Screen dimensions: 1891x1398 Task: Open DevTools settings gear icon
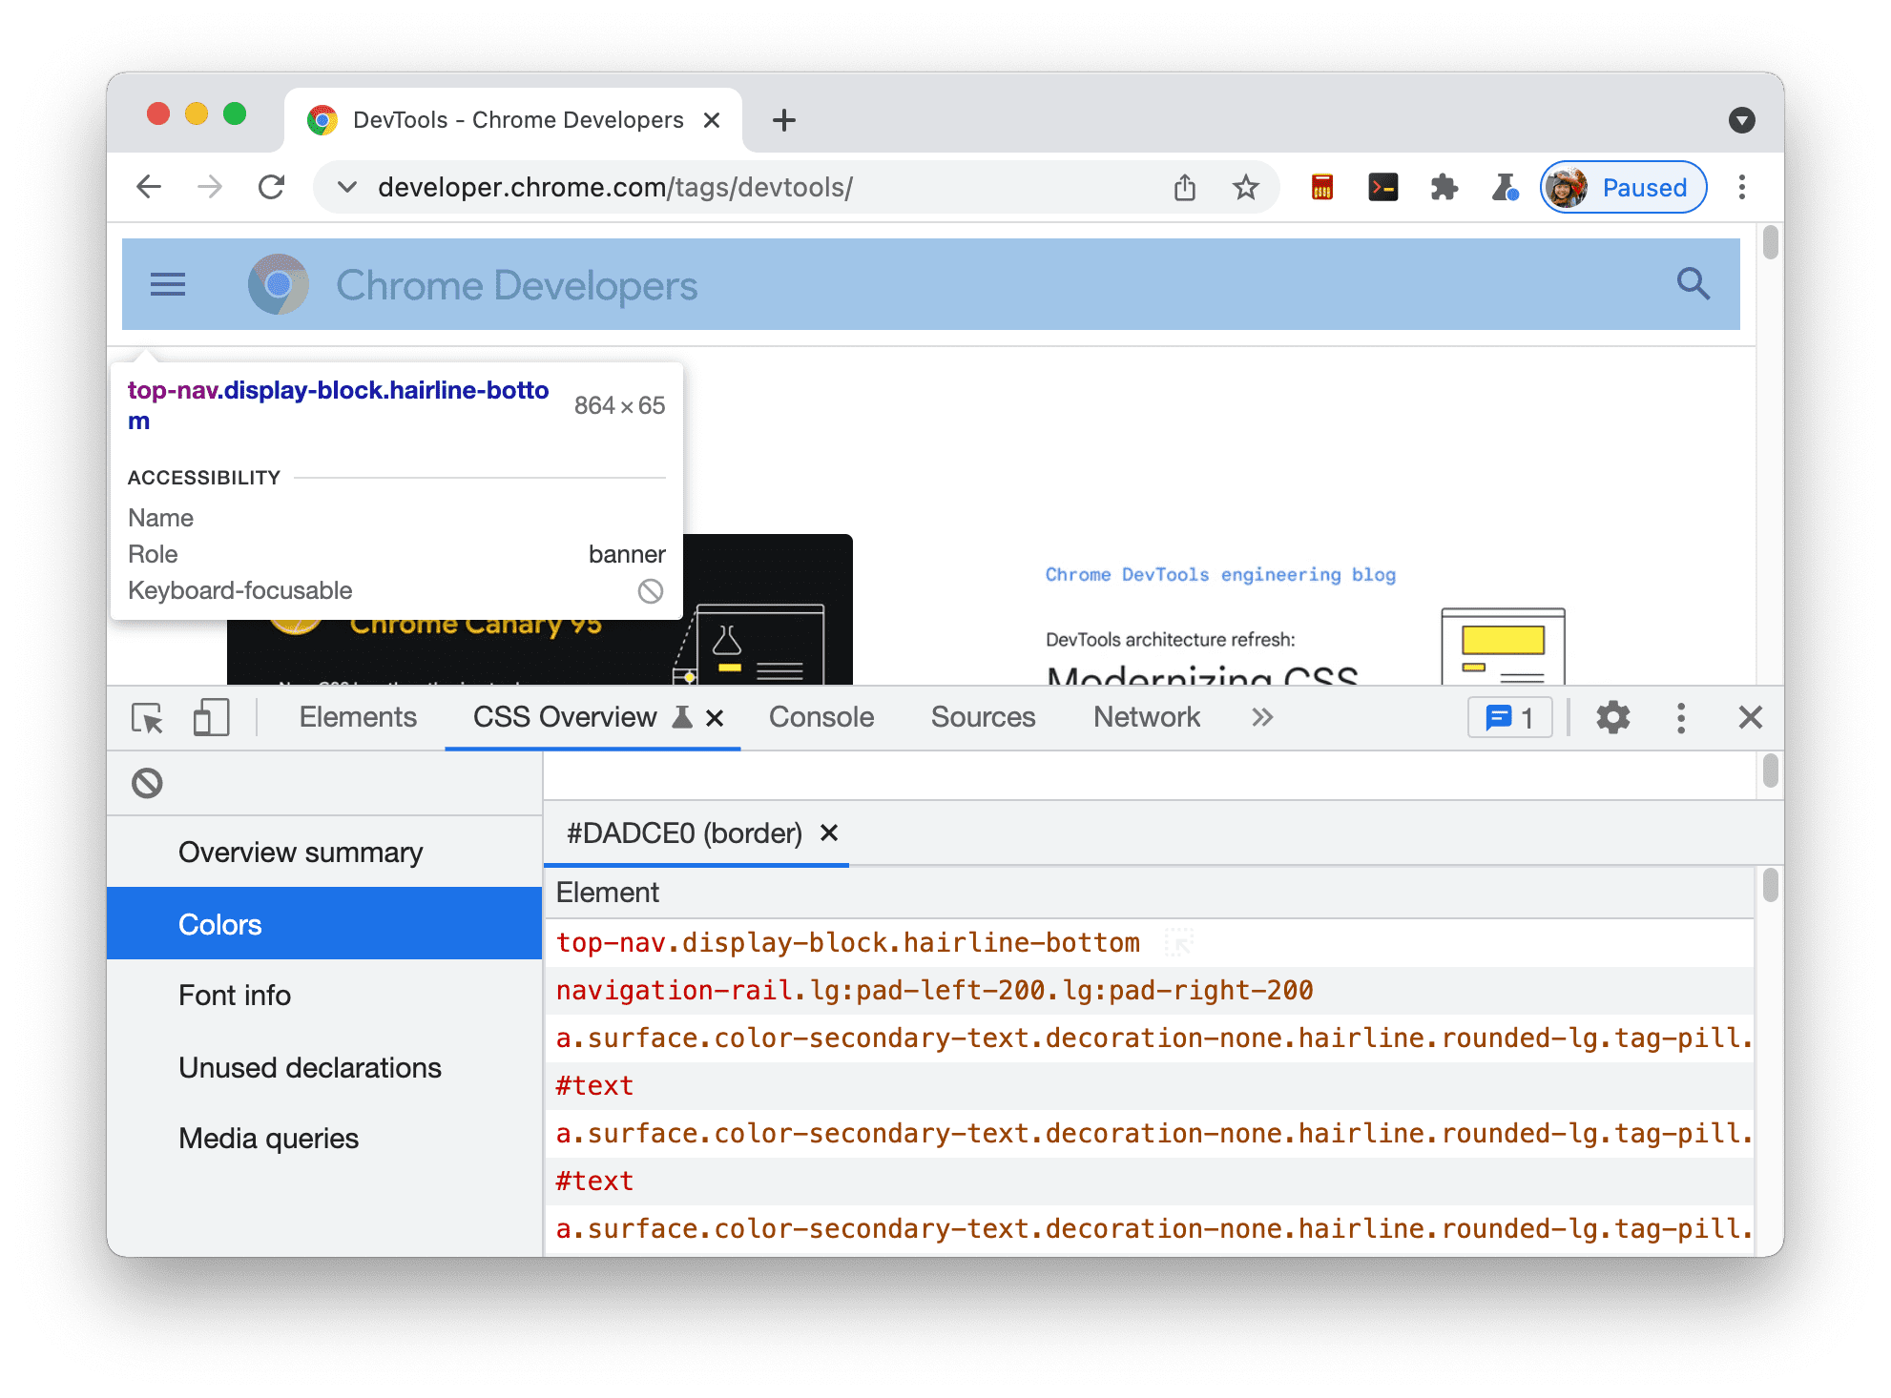[x=1613, y=718]
